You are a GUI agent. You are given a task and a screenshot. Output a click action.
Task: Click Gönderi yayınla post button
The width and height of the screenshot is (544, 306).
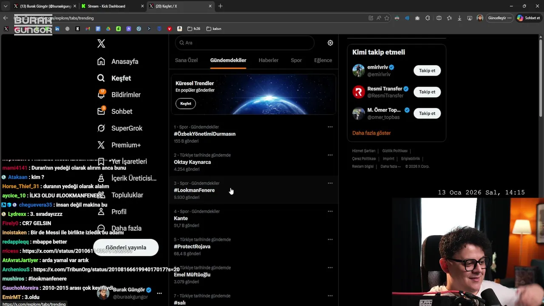126,247
